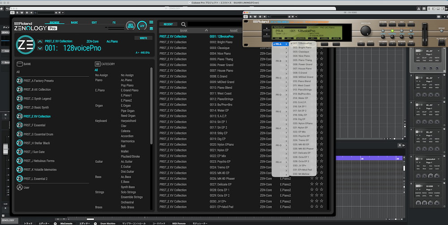Screen dimensions: 448x225
Task: Expand the PR-D submenu in popup
Action: coord(280,95)
